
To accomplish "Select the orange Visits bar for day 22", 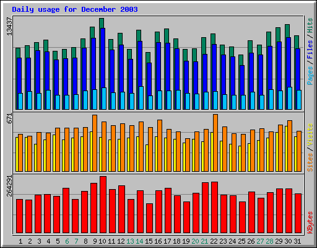I will click(x=215, y=143).
